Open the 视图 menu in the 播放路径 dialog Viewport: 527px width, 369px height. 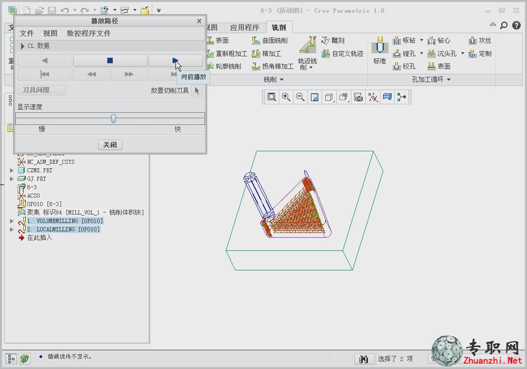[50, 33]
